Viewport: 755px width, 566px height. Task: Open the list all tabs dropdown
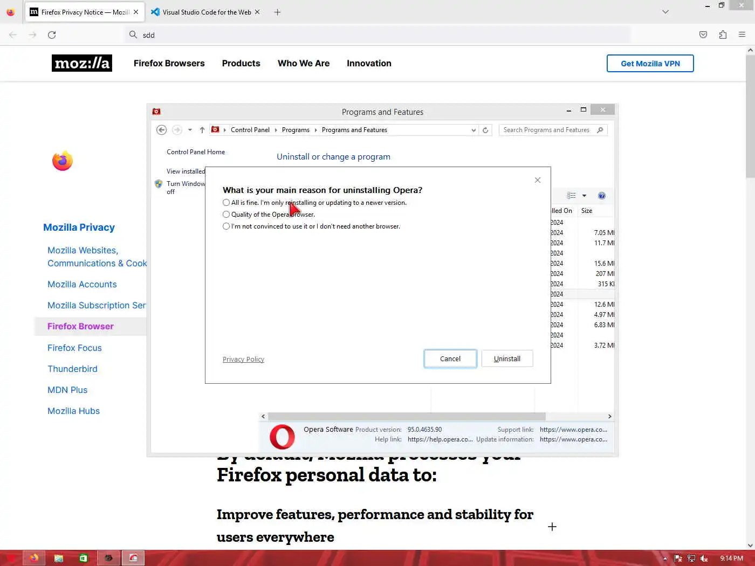point(665,12)
